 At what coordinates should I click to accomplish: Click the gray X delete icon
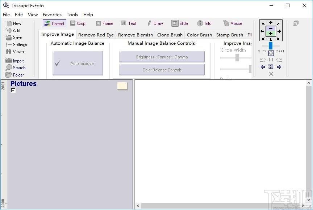(x=271, y=74)
